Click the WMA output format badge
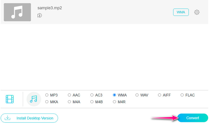Image resolution: width=212 pixels, height=126 pixels. point(181,12)
